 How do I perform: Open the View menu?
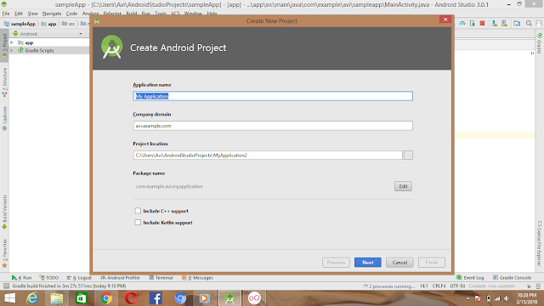click(x=32, y=14)
